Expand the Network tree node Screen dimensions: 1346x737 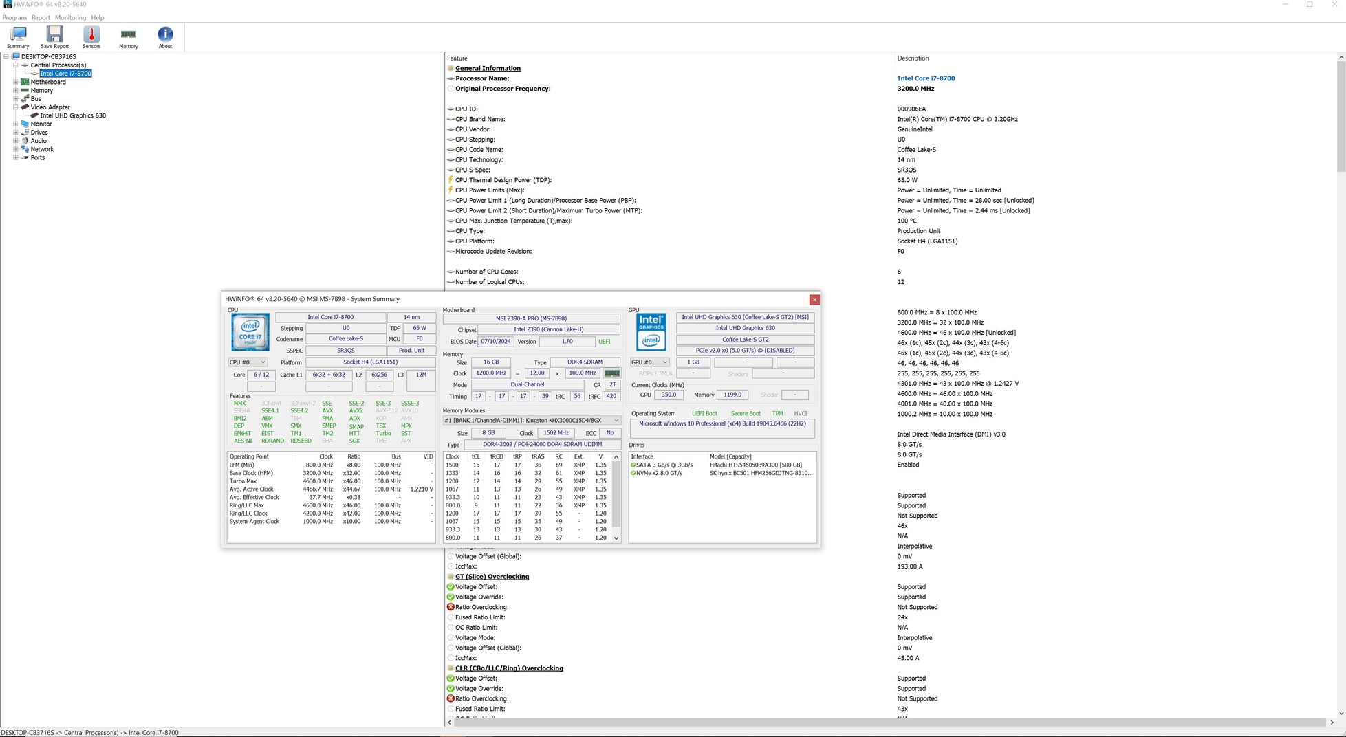tap(16, 149)
